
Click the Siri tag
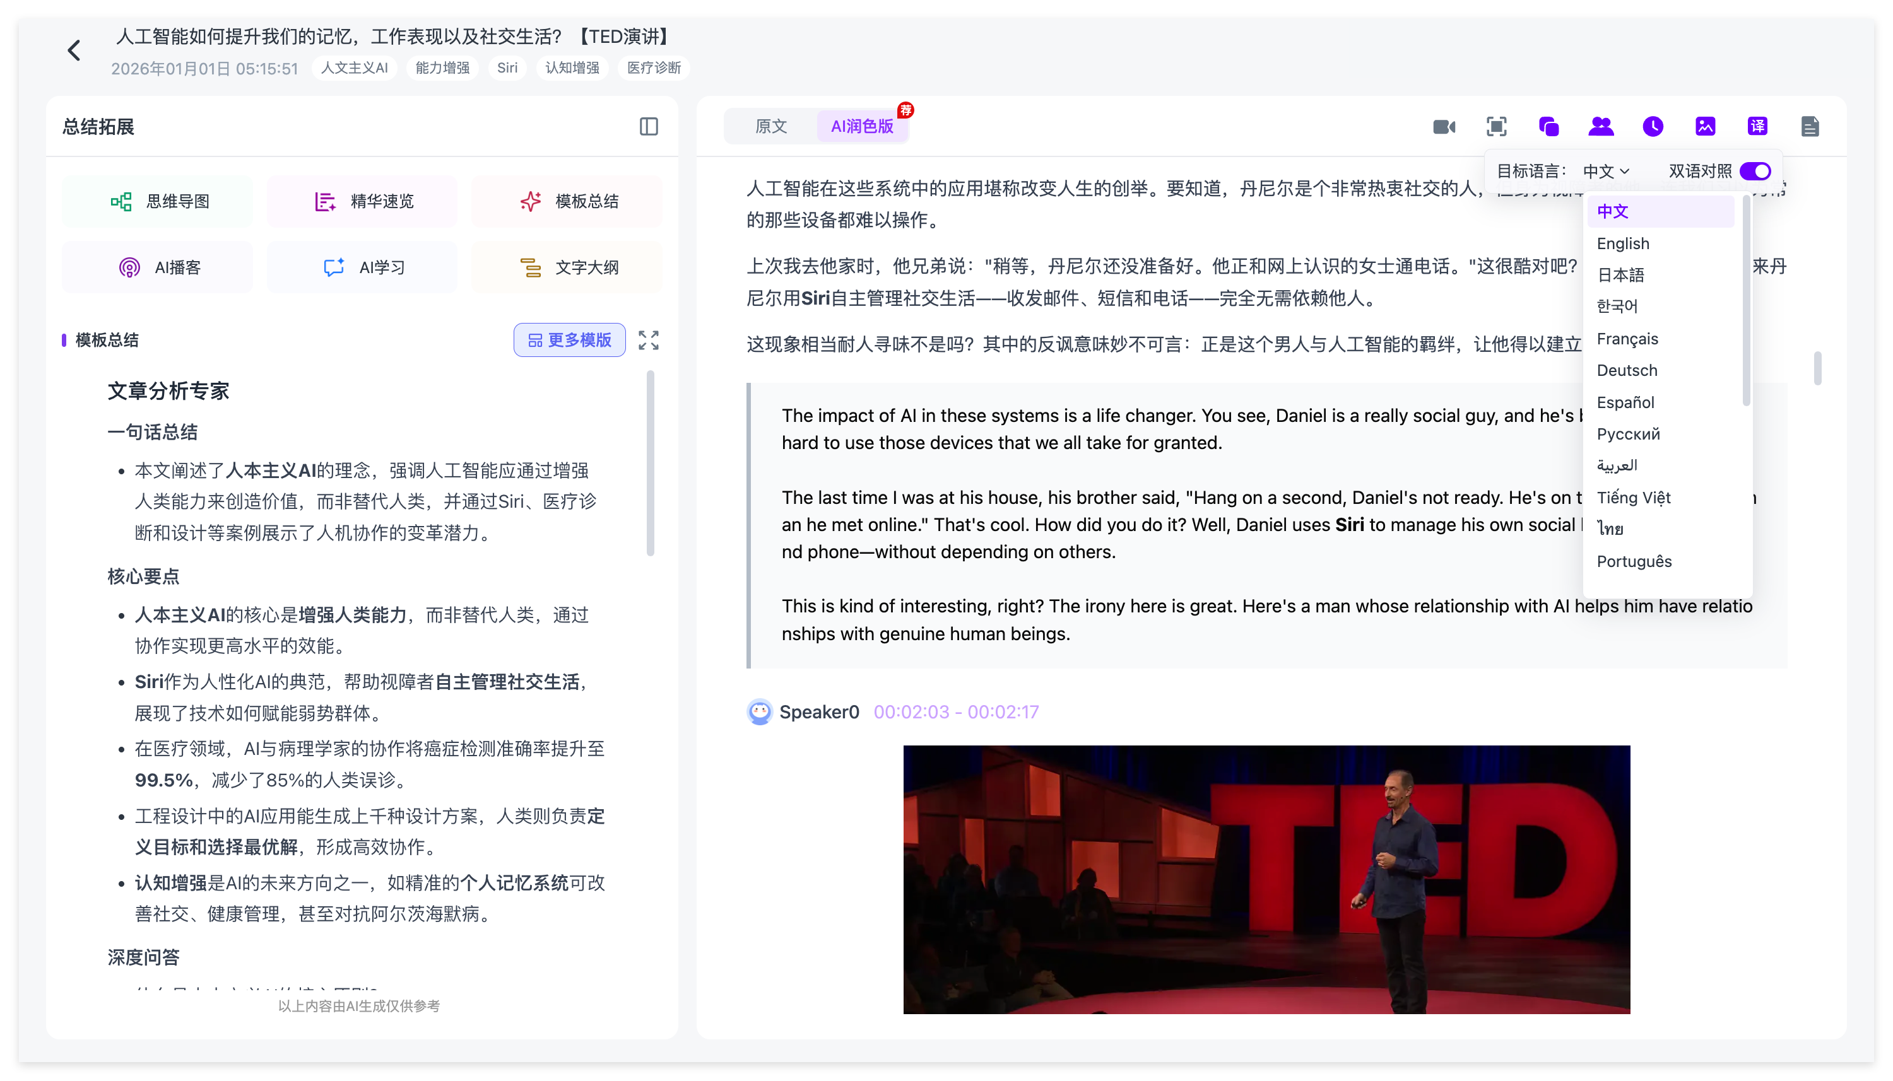click(x=507, y=68)
